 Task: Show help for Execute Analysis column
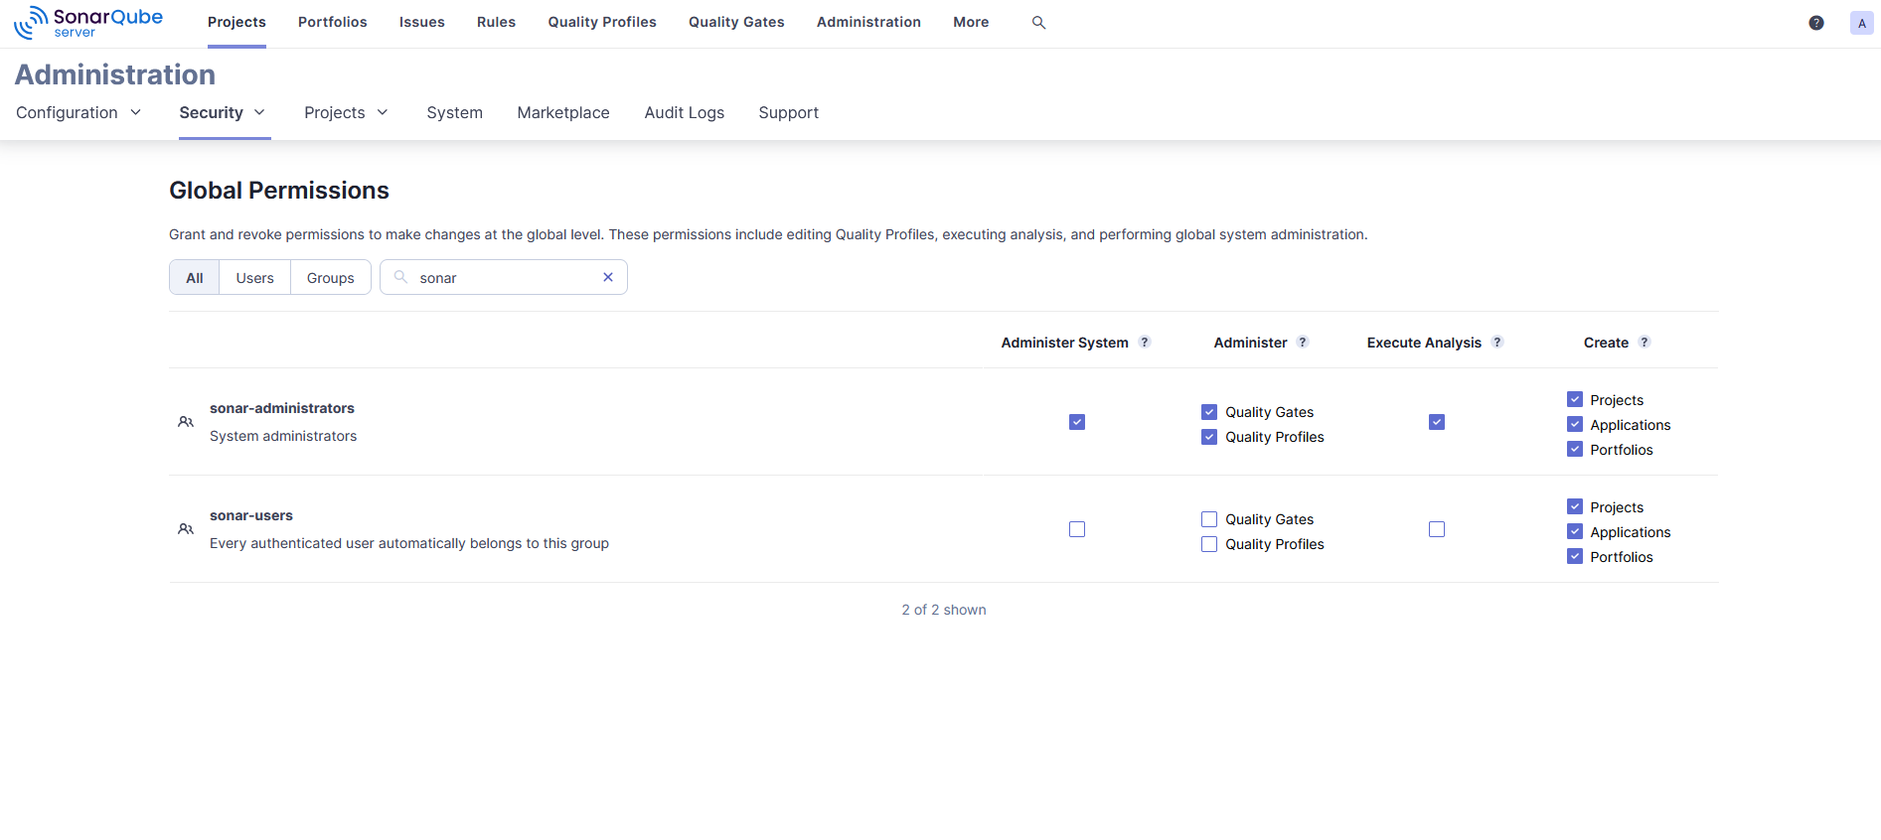(x=1497, y=342)
